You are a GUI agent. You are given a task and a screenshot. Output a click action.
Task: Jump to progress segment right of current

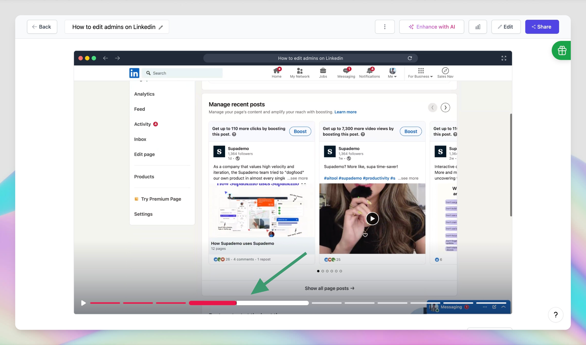327,303
